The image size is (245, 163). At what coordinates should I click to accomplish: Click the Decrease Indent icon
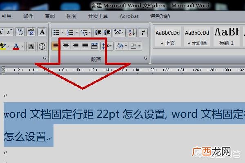click(x=98, y=33)
